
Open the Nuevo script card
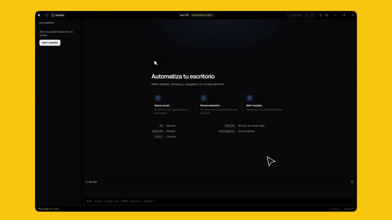tap(173, 105)
